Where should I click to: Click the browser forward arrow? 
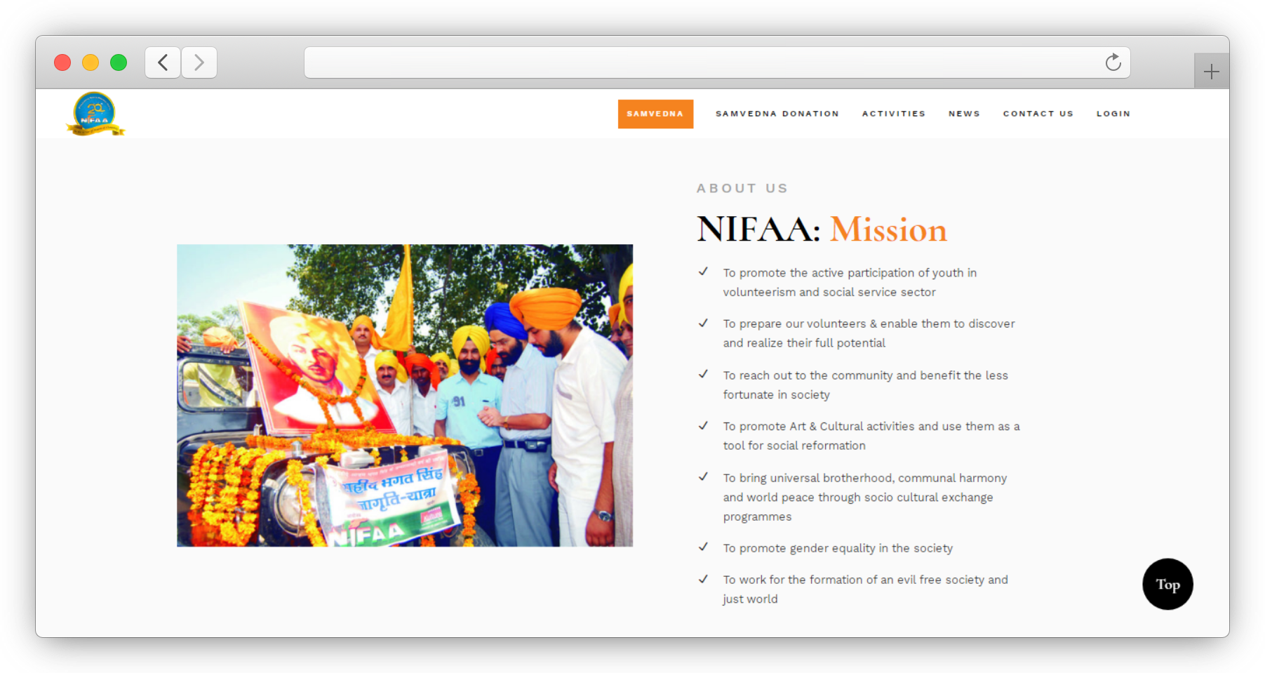(199, 62)
